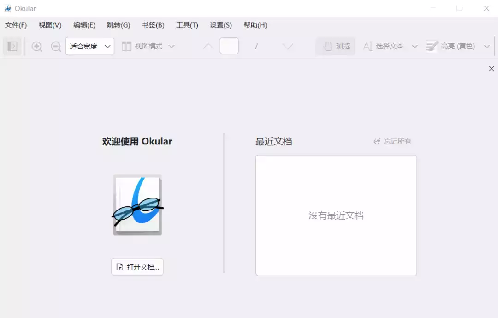Click the zoom in magnifier icon
The height and width of the screenshot is (318, 498).
tap(37, 47)
